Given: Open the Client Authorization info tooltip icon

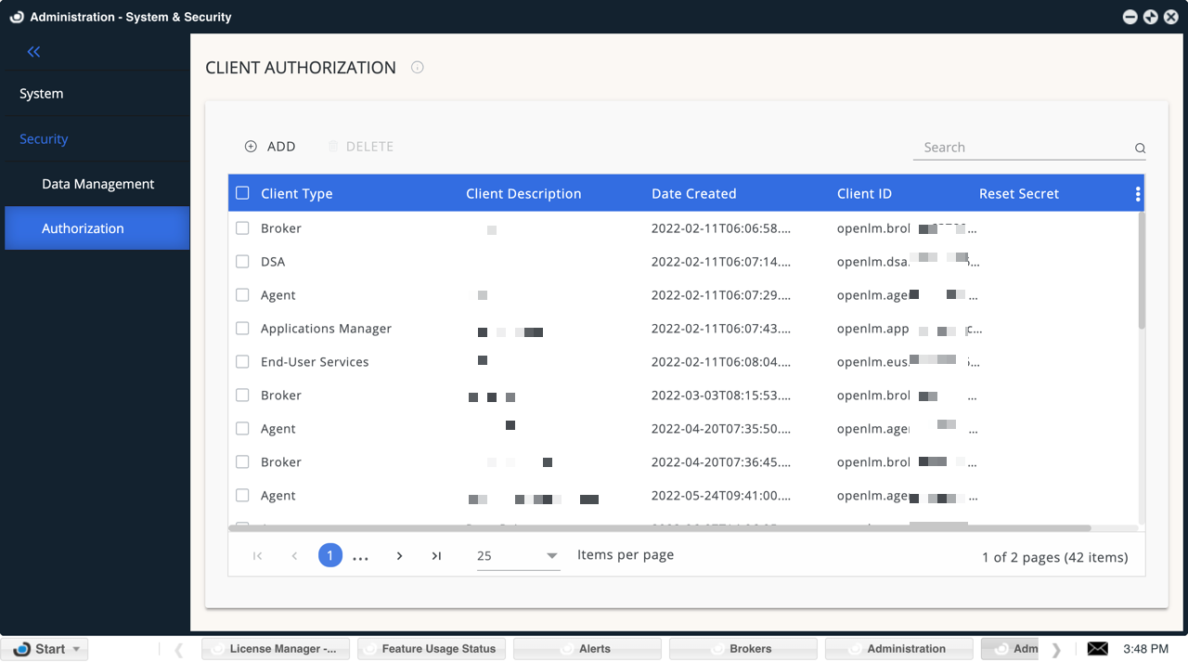Looking at the screenshot, I should pos(417,67).
